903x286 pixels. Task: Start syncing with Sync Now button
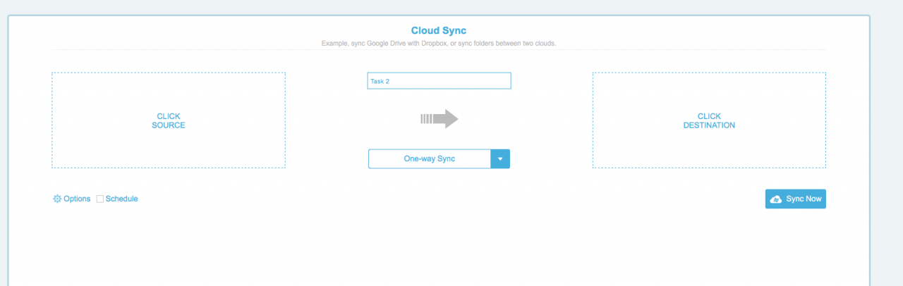click(x=796, y=199)
